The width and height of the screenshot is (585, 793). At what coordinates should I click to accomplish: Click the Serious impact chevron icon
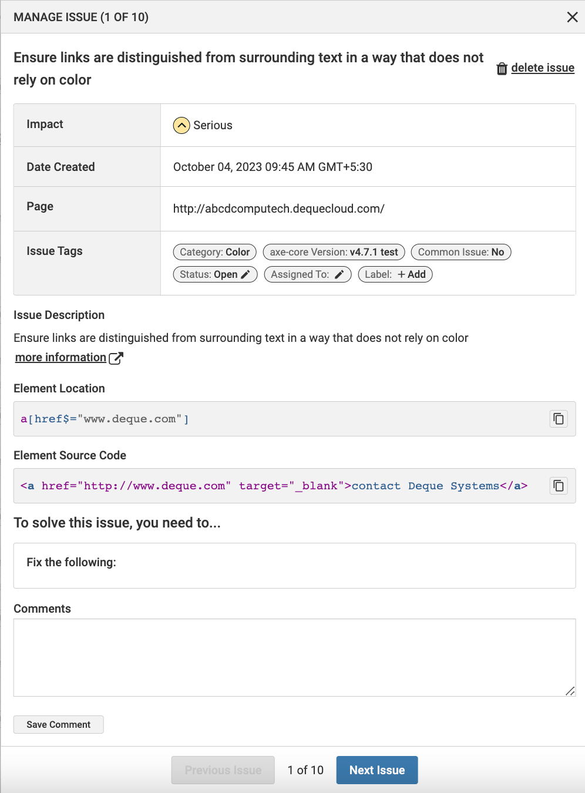point(181,125)
